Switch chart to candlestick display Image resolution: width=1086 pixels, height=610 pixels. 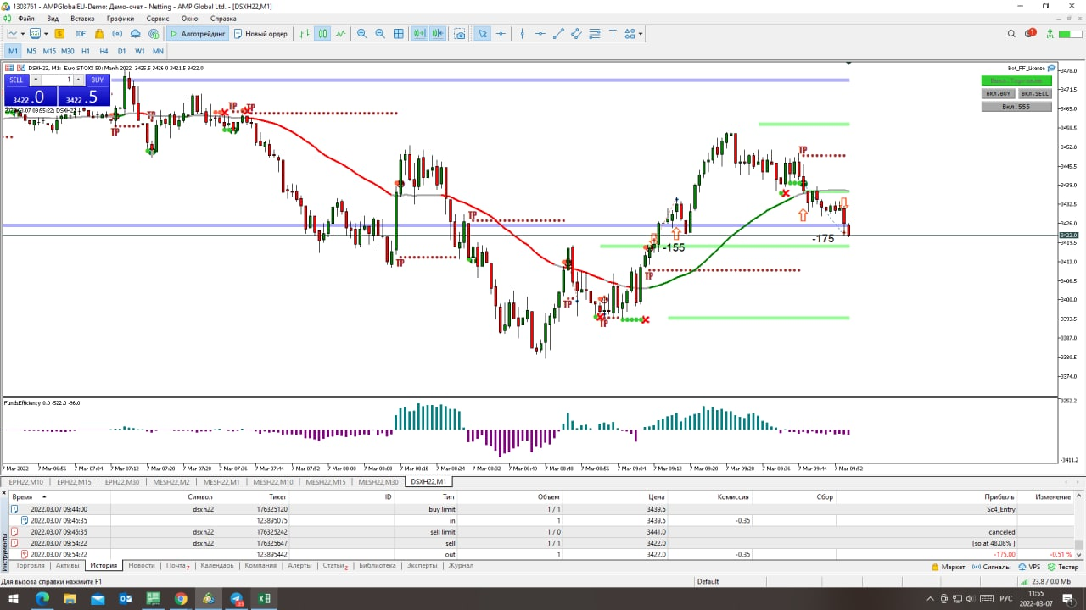click(x=323, y=34)
